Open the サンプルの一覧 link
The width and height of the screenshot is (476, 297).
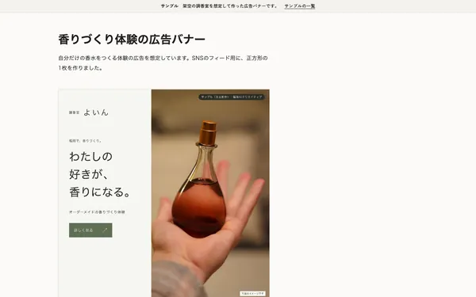pyautogui.click(x=300, y=6)
